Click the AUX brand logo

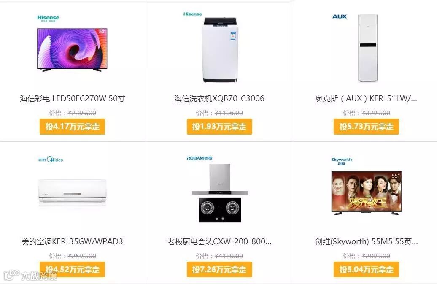click(340, 16)
